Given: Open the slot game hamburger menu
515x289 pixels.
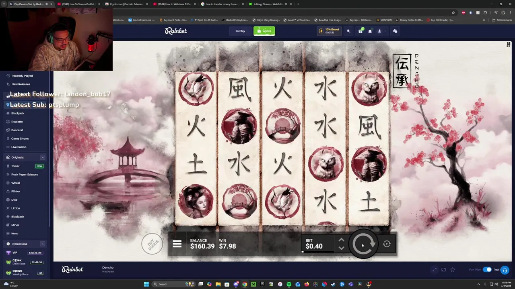Looking at the screenshot, I should tap(177, 244).
